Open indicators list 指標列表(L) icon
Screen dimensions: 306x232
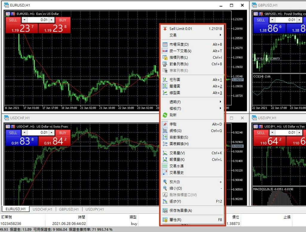pyautogui.click(x=165, y=58)
